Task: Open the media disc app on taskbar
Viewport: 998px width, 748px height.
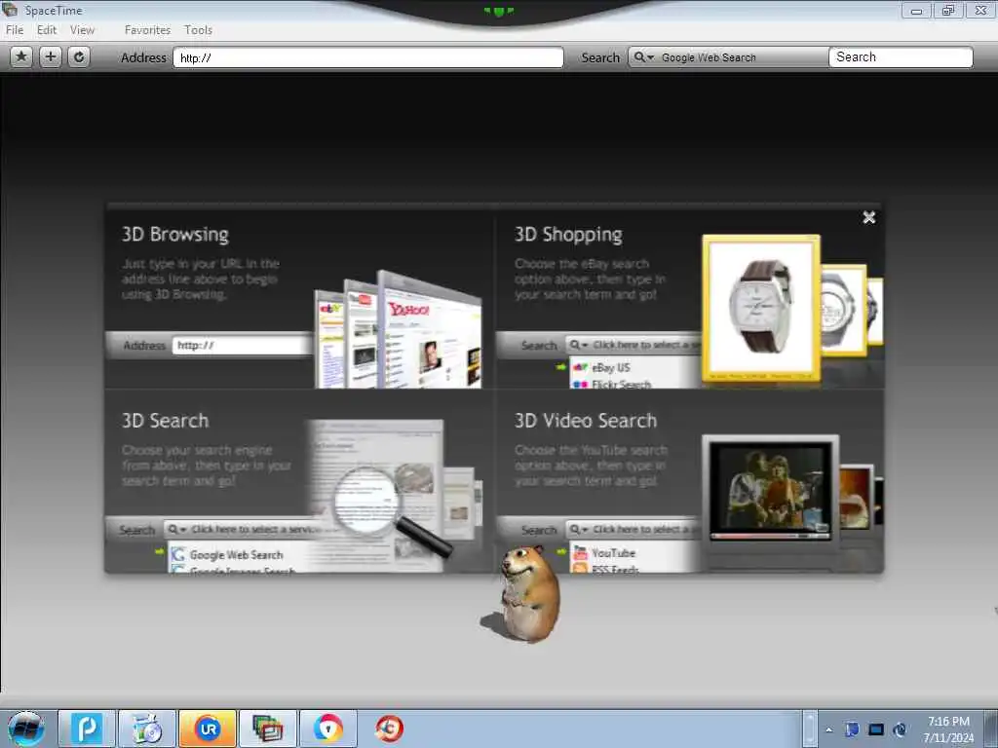Action: pyautogui.click(x=146, y=729)
